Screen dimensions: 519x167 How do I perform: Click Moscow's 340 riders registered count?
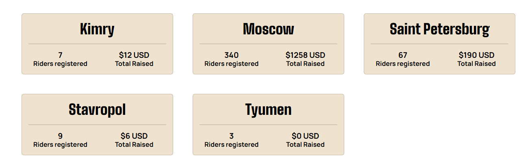[231, 55]
